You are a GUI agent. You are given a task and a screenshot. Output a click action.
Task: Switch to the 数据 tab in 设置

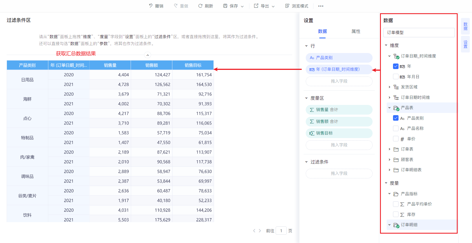tap(322, 31)
